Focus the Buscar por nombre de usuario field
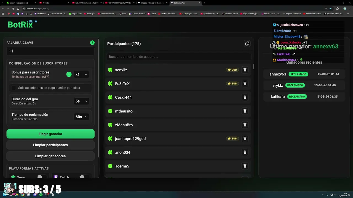 point(179,57)
